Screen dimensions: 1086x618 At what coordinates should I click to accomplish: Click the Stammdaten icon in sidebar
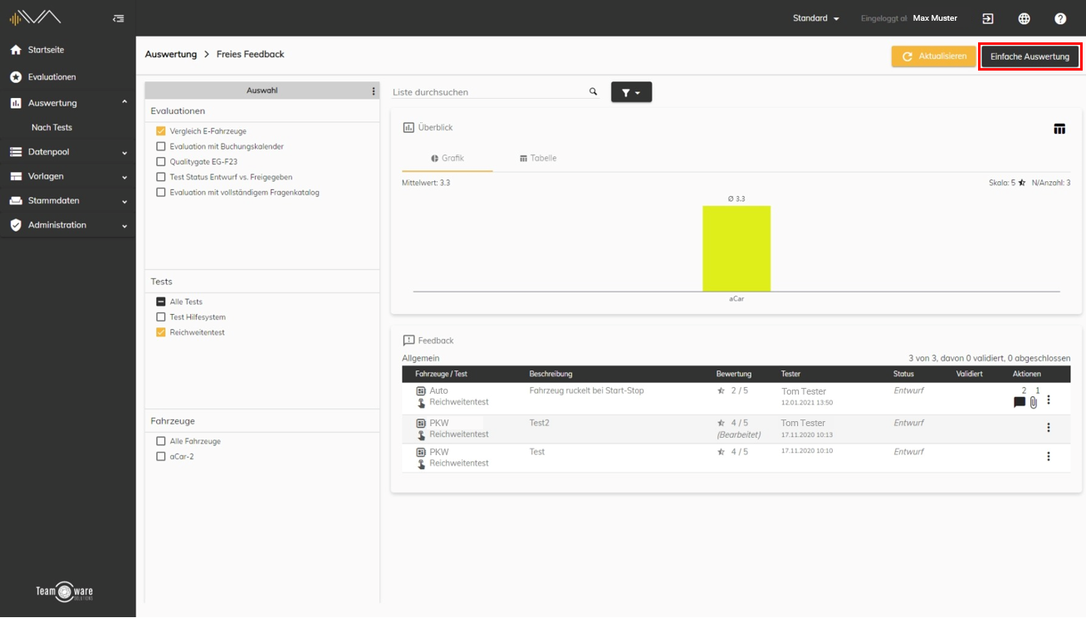[16, 201]
